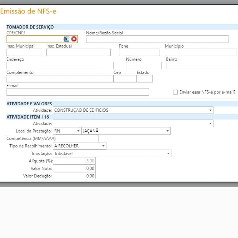Focus the Competência (MM/AAAA) field
238x238 pixels.
[77, 138]
